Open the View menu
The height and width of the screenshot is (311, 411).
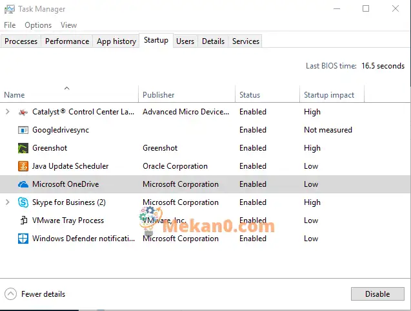[68, 25]
